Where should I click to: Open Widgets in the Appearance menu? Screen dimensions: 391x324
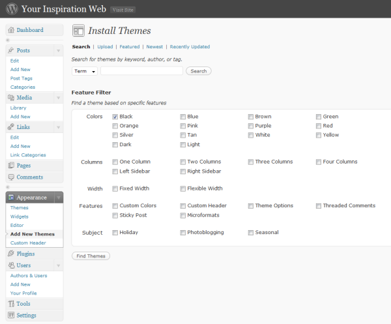point(19,216)
